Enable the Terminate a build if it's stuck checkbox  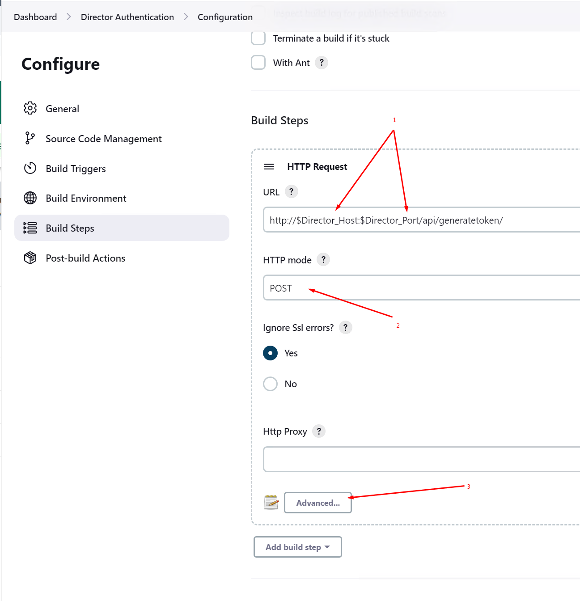click(258, 38)
